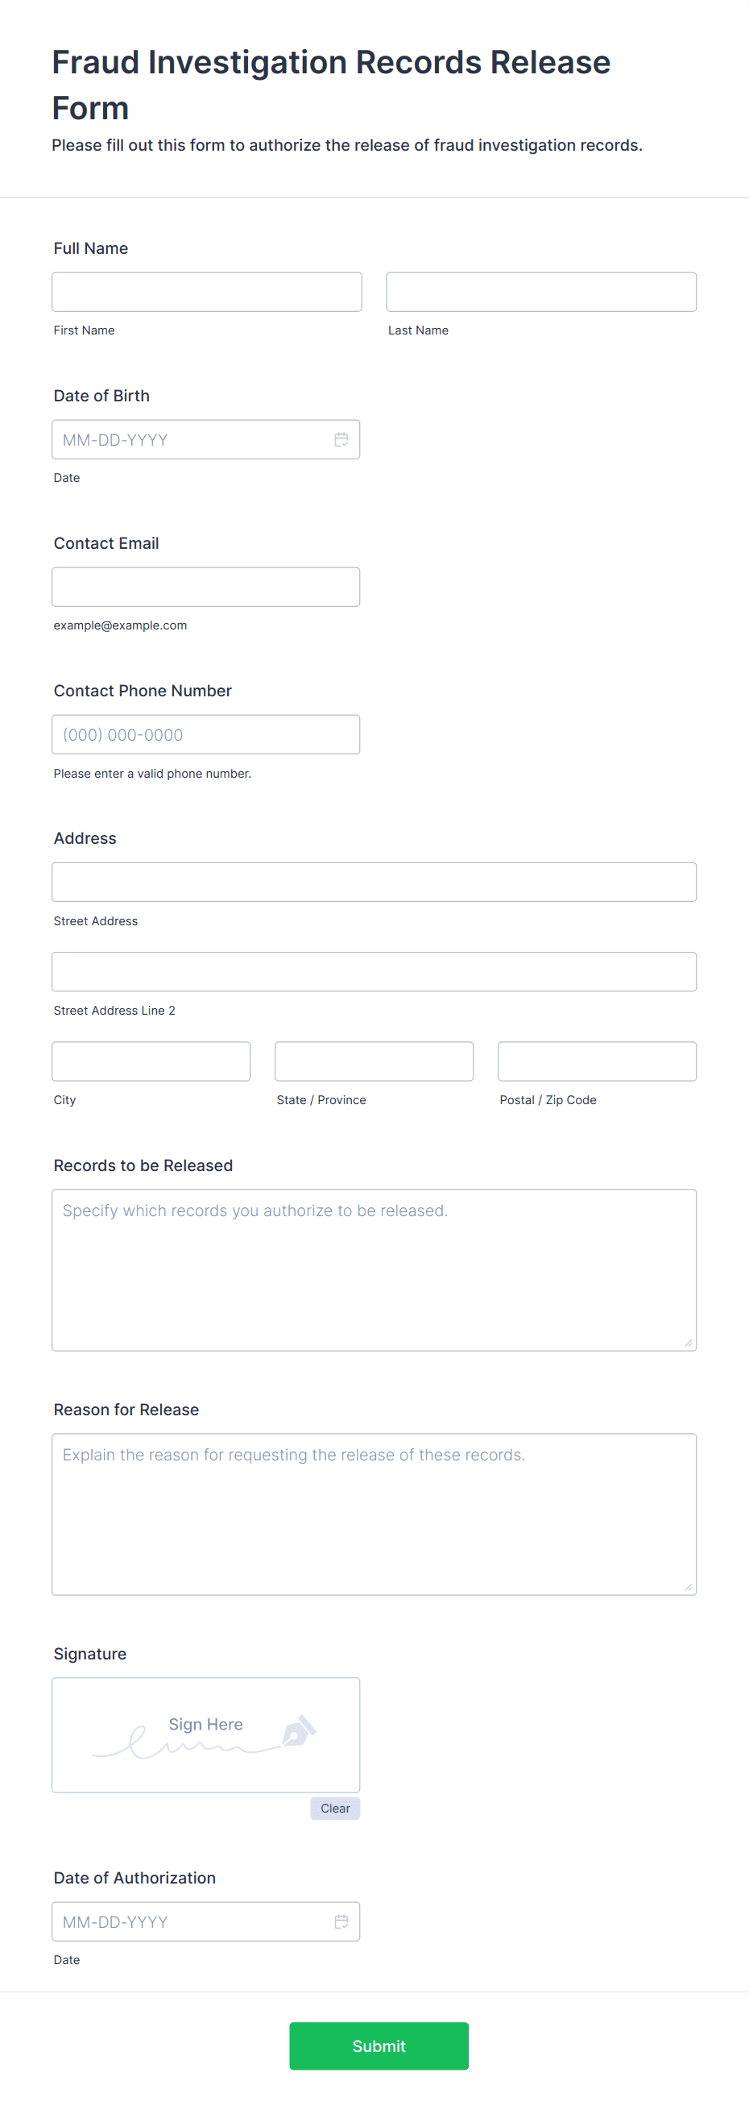Image resolution: width=749 pixels, height=2110 pixels.
Task: Click the Postal / Zip Code field
Action: tap(598, 1061)
